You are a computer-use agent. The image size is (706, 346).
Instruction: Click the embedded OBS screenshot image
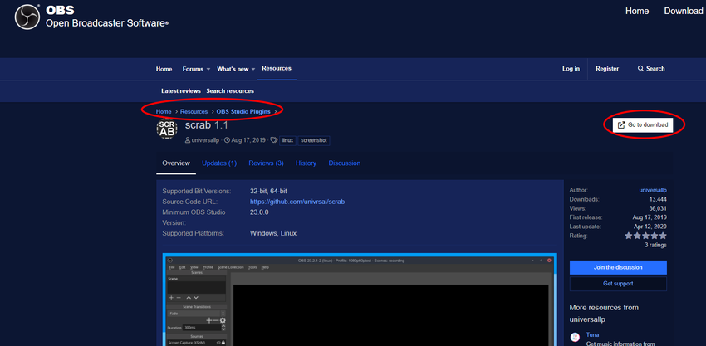tap(360, 300)
